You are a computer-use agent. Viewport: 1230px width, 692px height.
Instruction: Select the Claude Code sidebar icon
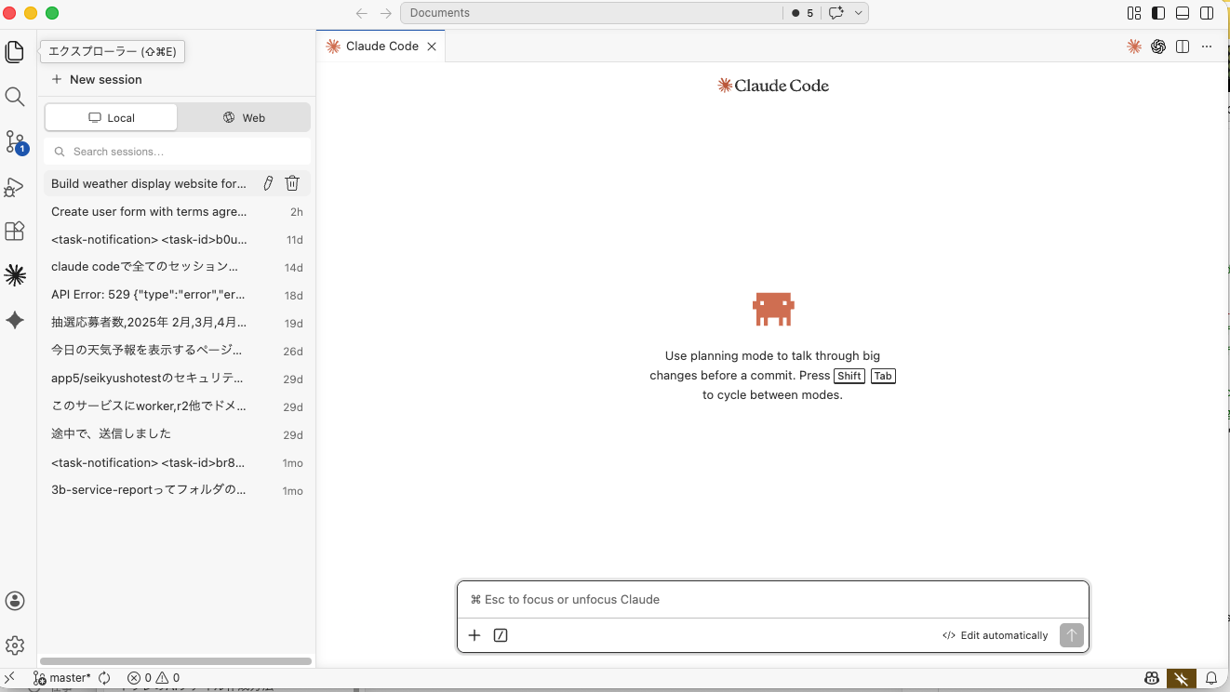15,275
